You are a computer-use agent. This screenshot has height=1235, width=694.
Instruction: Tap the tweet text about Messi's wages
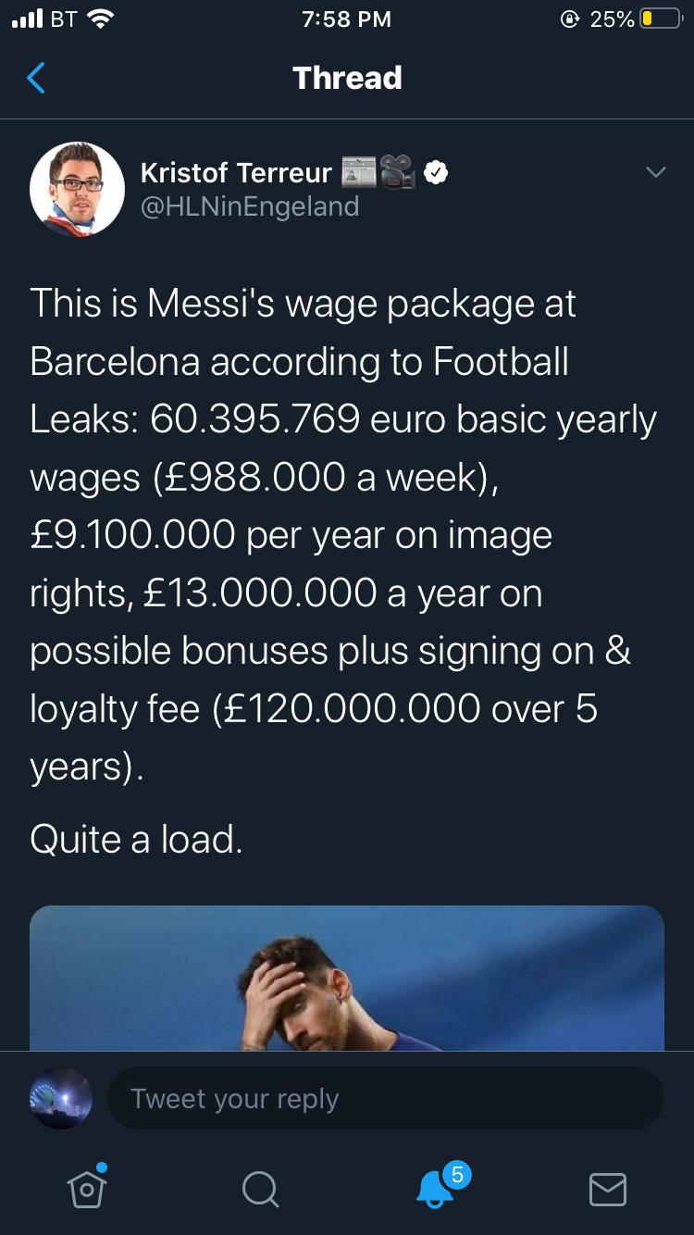[x=342, y=537]
